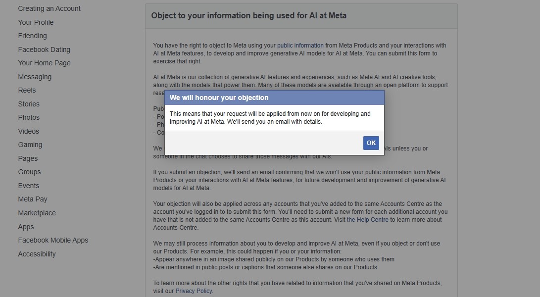The width and height of the screenshot is (540, 297).
Task: Open Videos help section
Action: point(29,131)
